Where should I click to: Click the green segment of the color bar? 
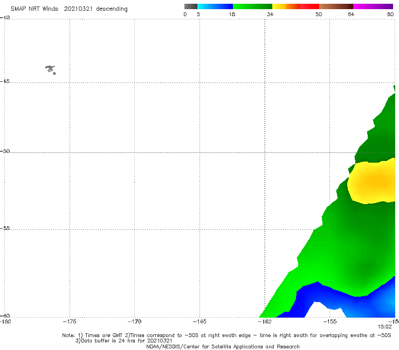pos(252,6)
